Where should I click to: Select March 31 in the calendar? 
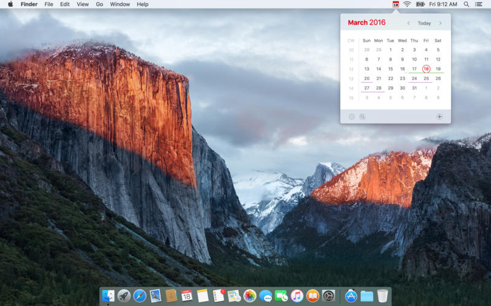(x=414, y=88)
